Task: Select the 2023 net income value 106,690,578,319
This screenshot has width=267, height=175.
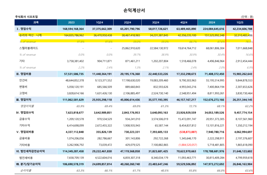Action: pyautogui.click(x=73, y=164)
